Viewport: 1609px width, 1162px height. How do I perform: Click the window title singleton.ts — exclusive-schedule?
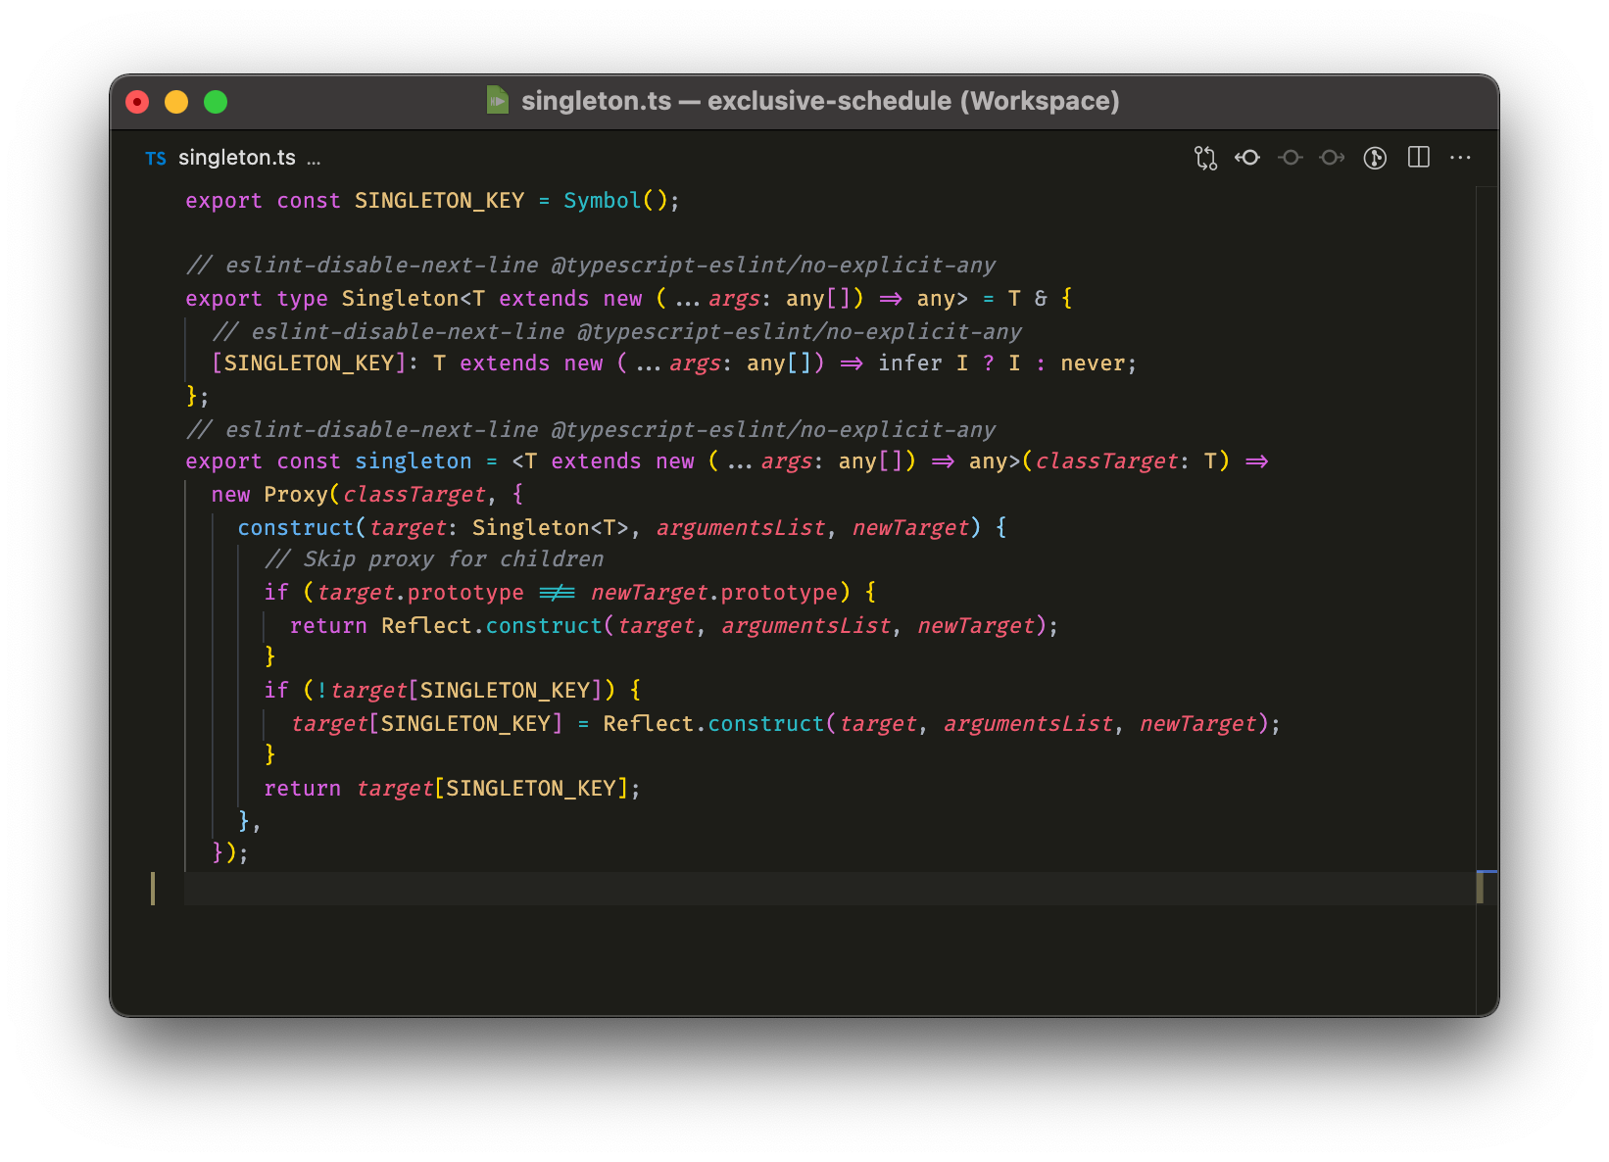[820, 101]
